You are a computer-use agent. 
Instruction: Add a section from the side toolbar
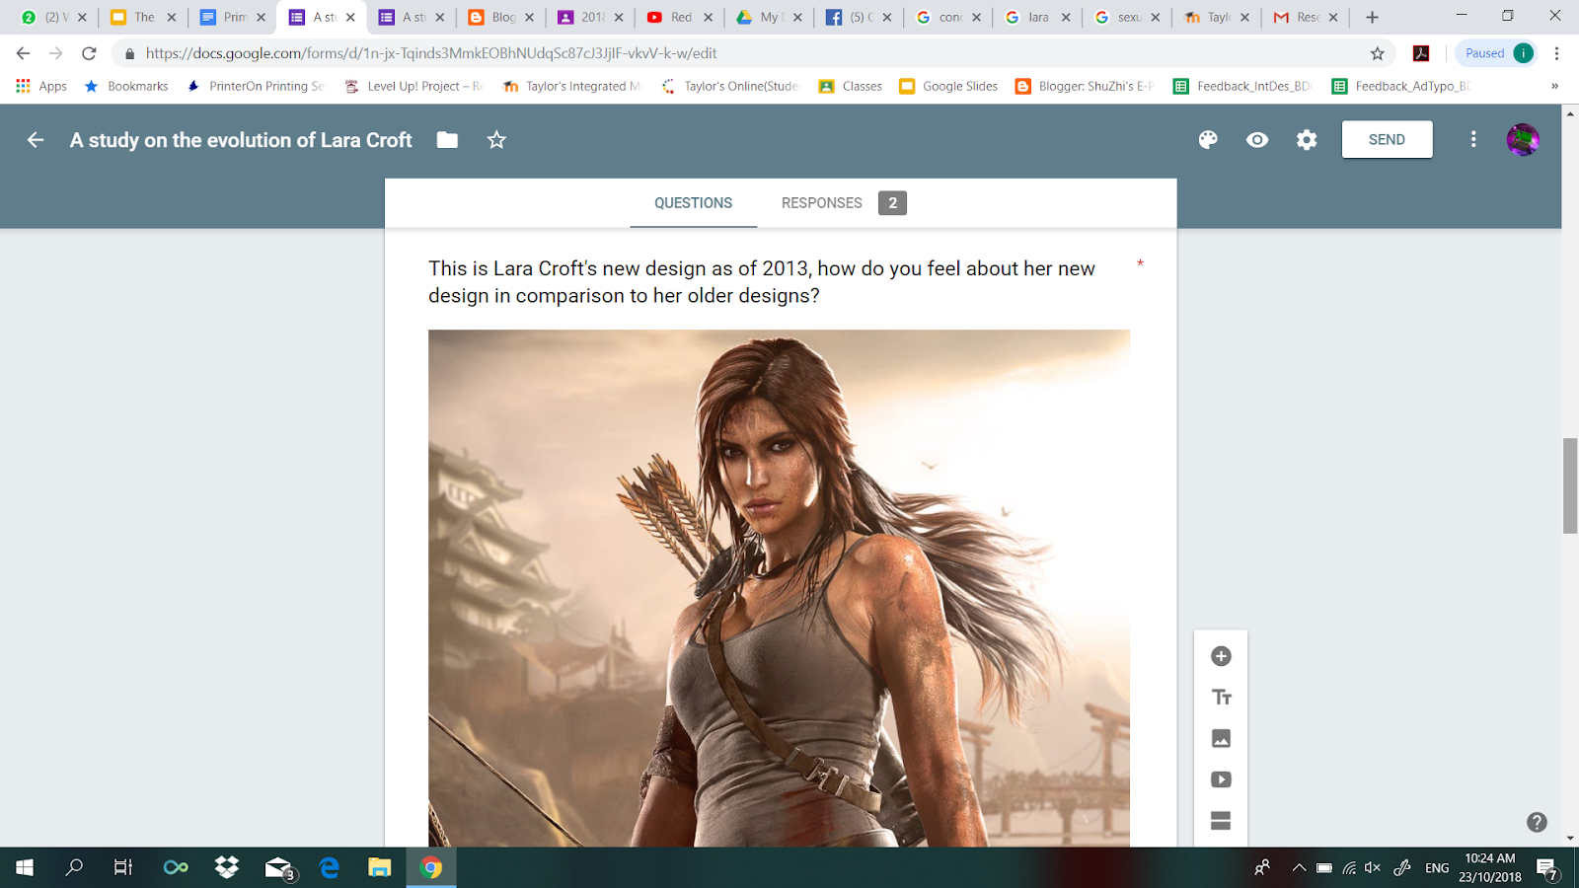pos(1221,821)
